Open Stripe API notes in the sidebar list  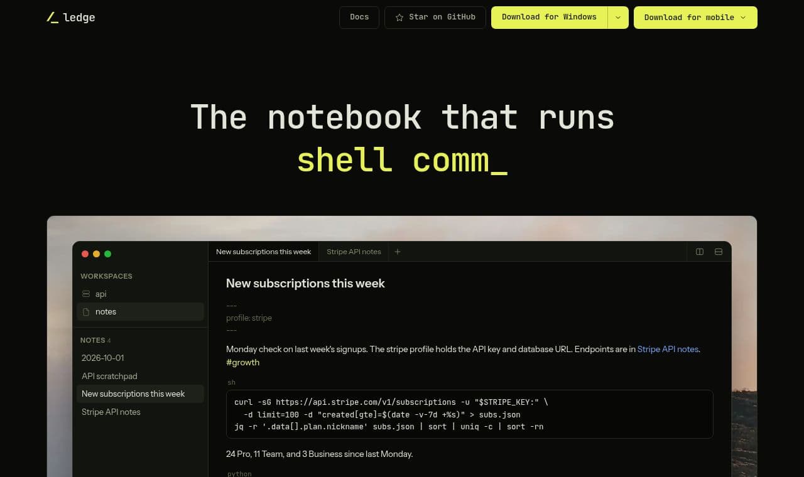[140, 412]
